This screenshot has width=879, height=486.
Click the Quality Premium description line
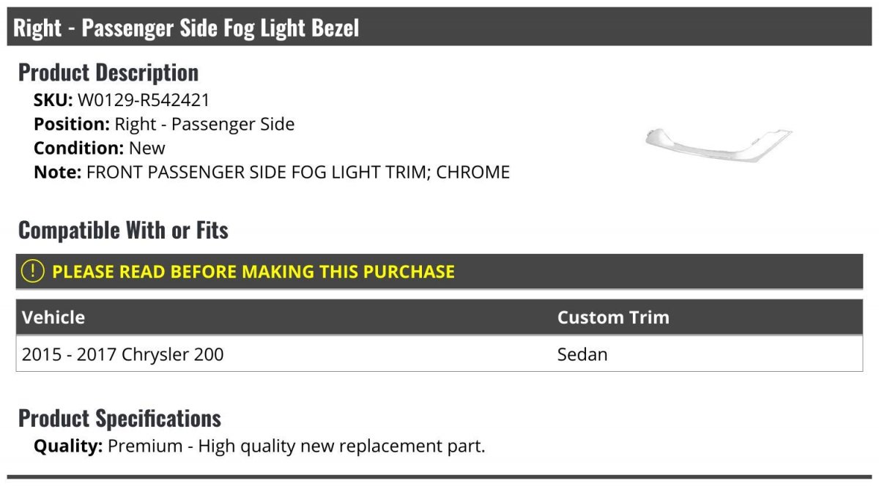coord(259,446)
